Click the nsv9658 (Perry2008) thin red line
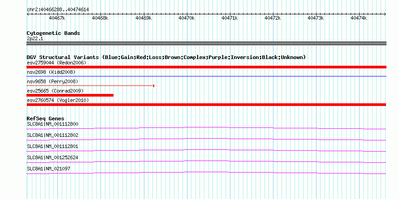 90,86
